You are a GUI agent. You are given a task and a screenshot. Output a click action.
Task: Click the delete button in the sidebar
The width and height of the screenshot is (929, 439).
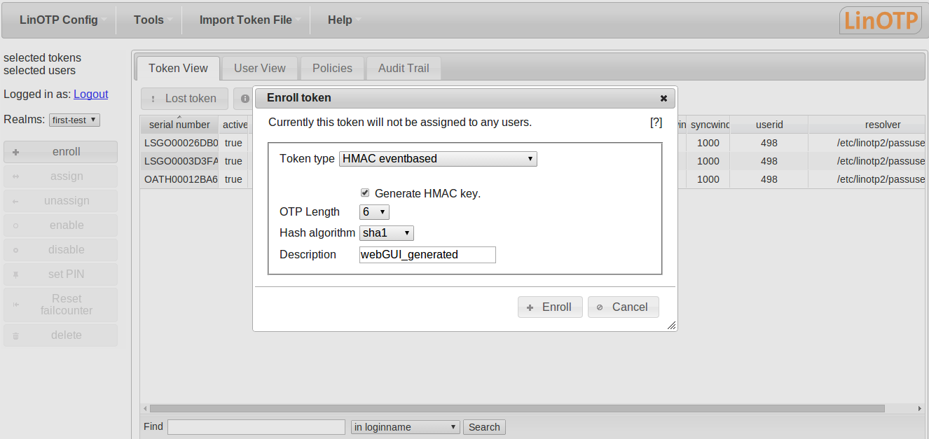click(x=60, y=335)
